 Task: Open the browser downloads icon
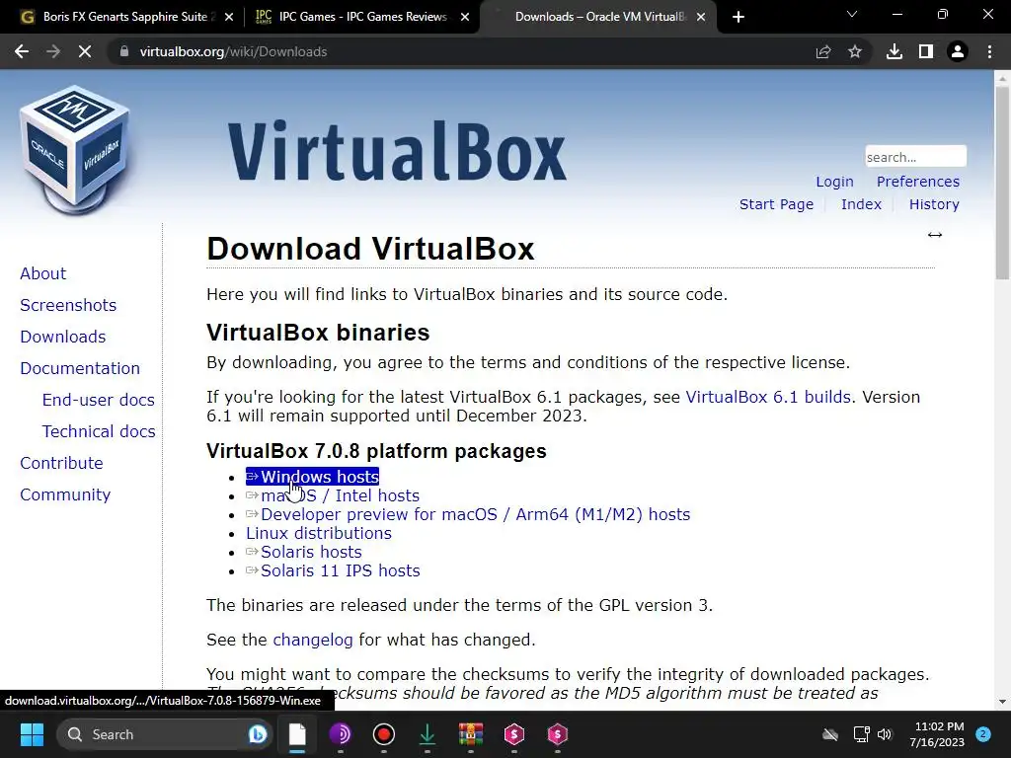[894, 51]
